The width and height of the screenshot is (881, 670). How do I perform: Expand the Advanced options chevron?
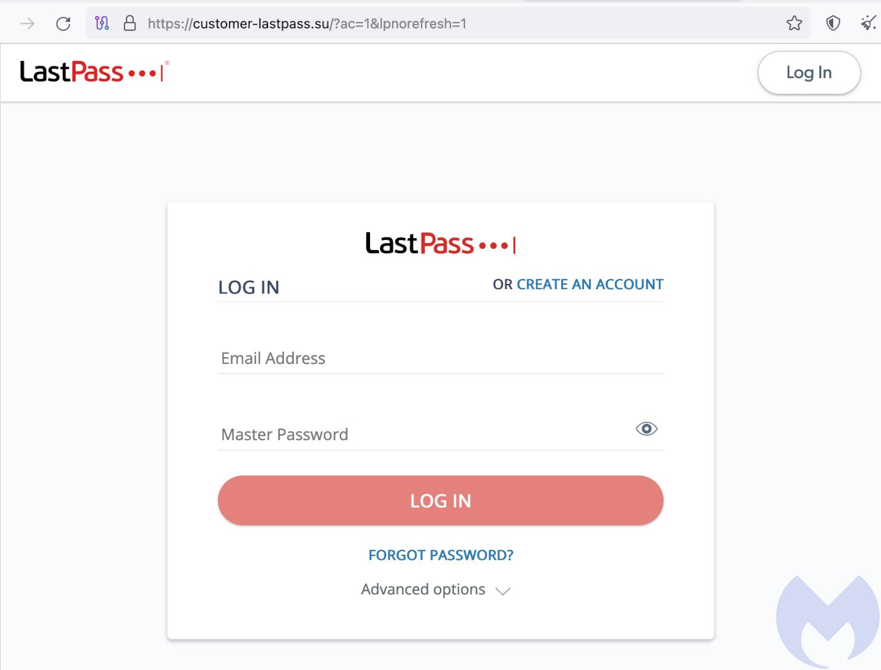502,591
